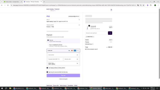160x90 pixels.
Task: Reload the checkout page
Action: 8,5
